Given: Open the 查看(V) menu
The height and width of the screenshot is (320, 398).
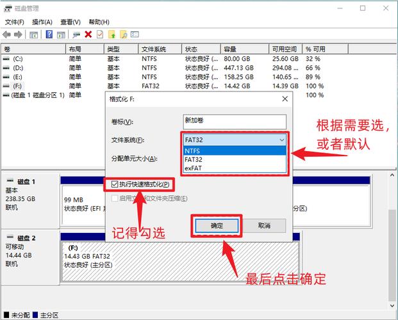Looking at the screenshot, I should click(x=70, y=22).
